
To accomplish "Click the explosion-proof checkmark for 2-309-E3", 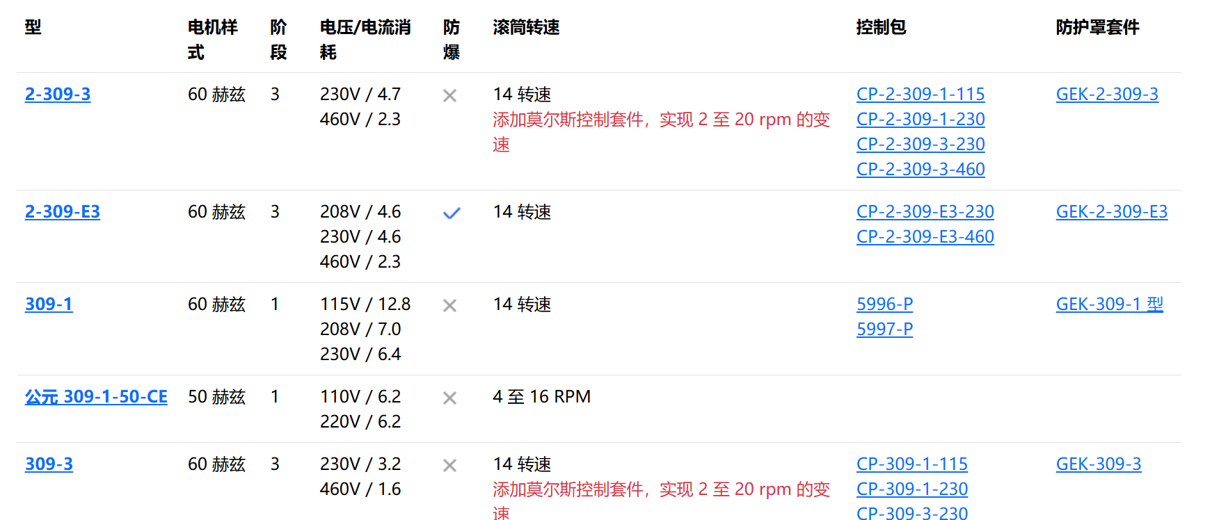I will click(x=452, y=213).
